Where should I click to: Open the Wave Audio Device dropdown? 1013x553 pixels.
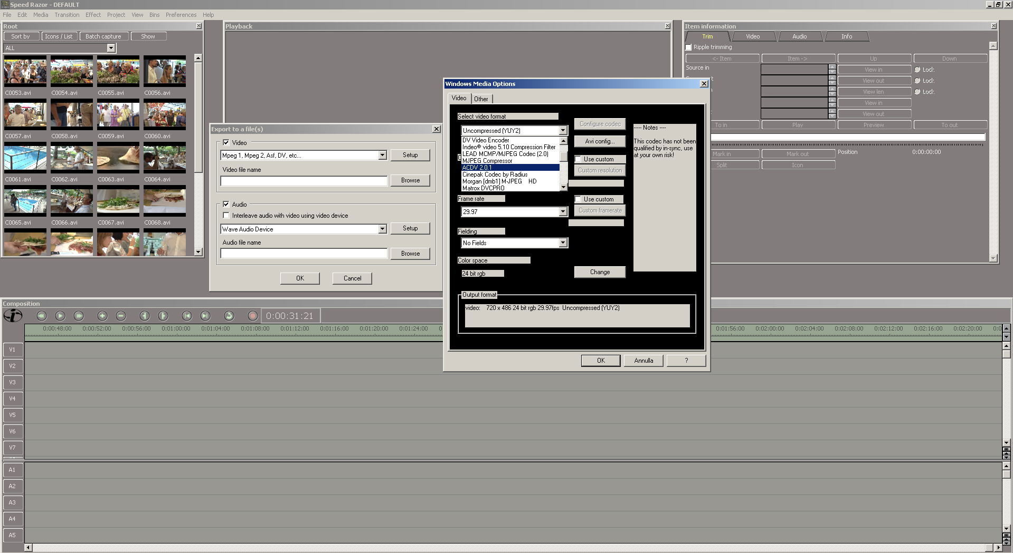click(382, 229)
